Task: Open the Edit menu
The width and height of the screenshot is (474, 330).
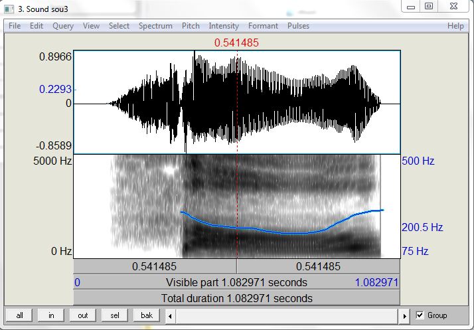Action: point(37,26)
